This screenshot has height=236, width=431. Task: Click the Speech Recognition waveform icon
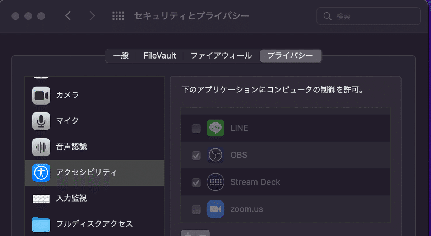(41, 147)
